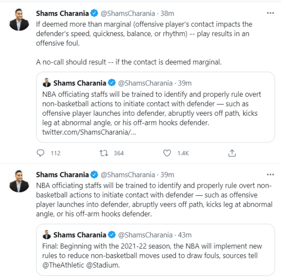
Task: Click the top tweet's profile avatar
Action: click(x=19, y=19)
